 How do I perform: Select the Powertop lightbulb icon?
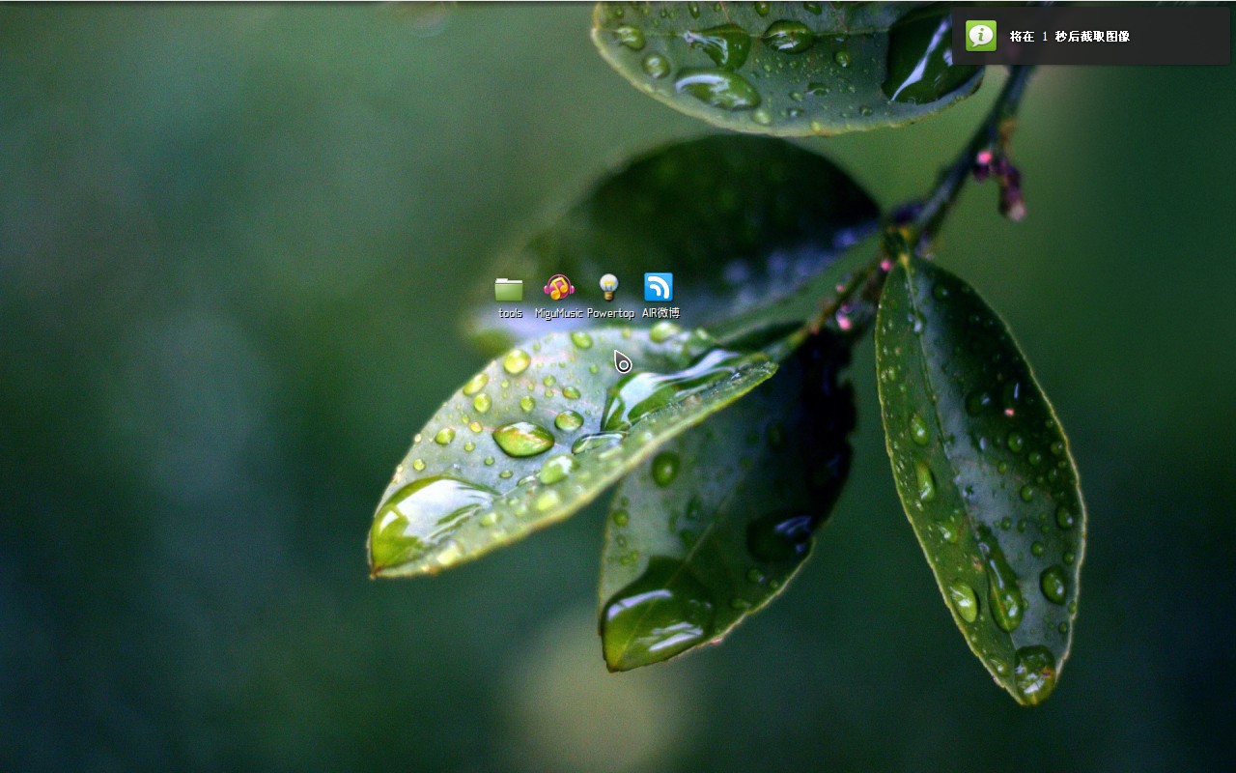[608, 287]
